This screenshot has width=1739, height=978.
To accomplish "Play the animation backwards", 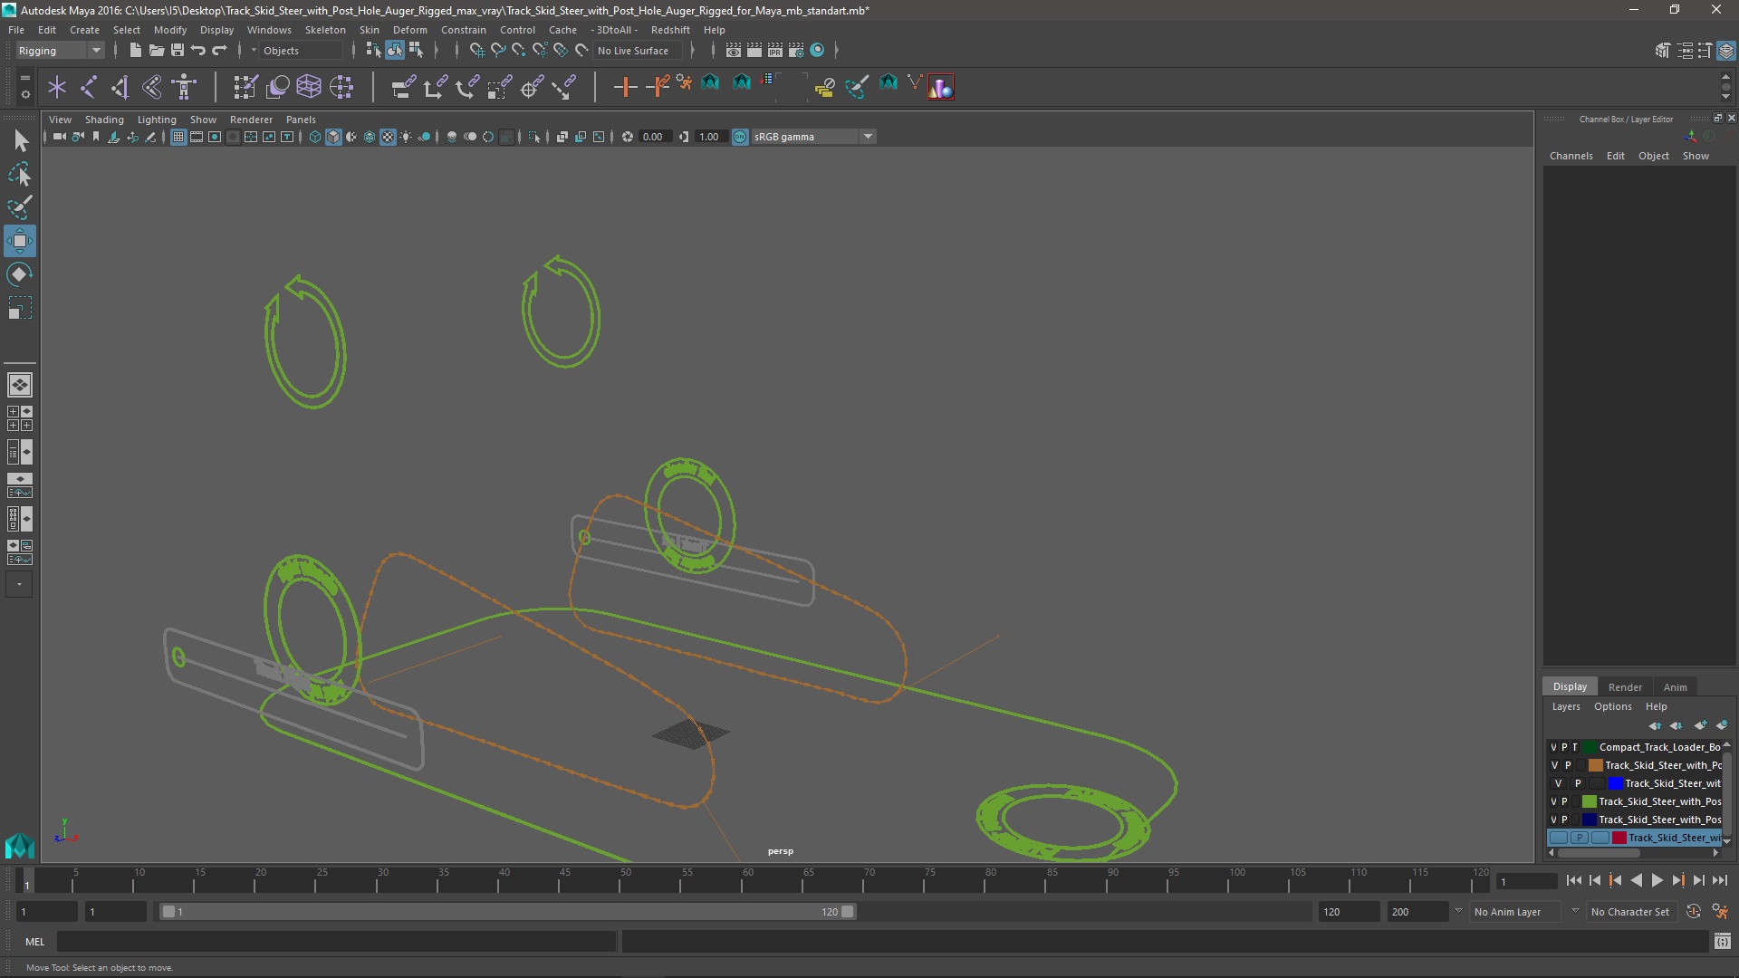I will [x=1636, y=880].
